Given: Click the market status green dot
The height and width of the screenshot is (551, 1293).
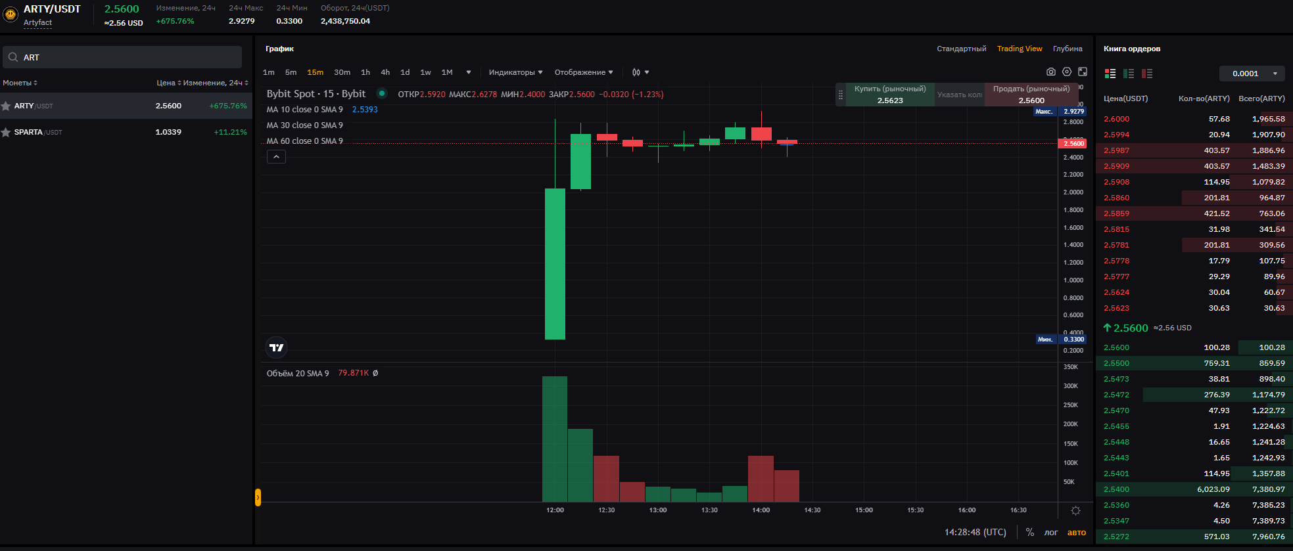Looking at the screenshot, I should click(x=381, y=93).
